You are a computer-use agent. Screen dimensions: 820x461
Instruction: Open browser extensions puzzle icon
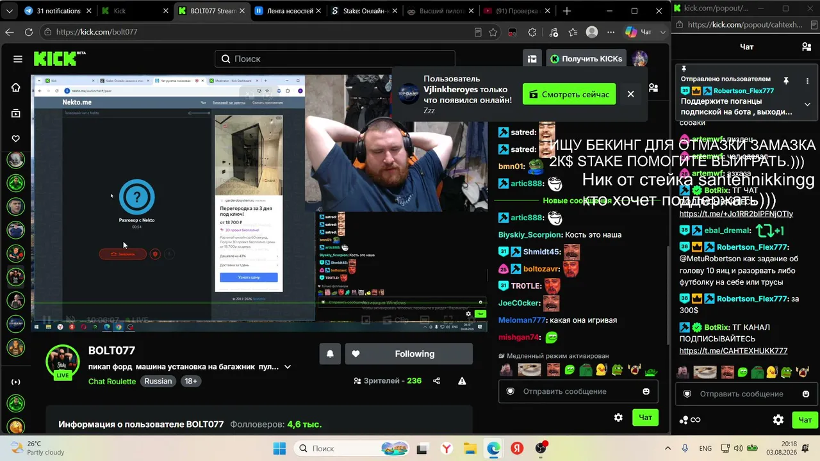pyautogui.click(x=532, y=32)
